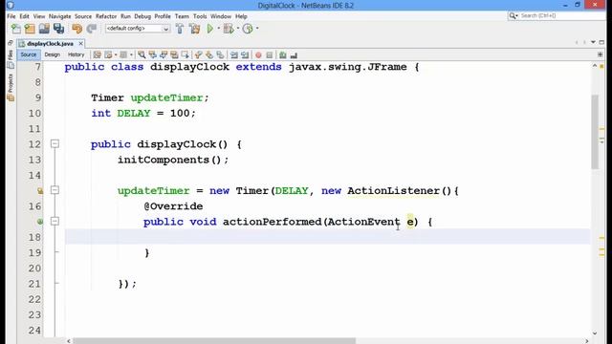The image size is (612, 344).
Task: Click the Comment editor toolbar icon
Action: click(283, 55)
